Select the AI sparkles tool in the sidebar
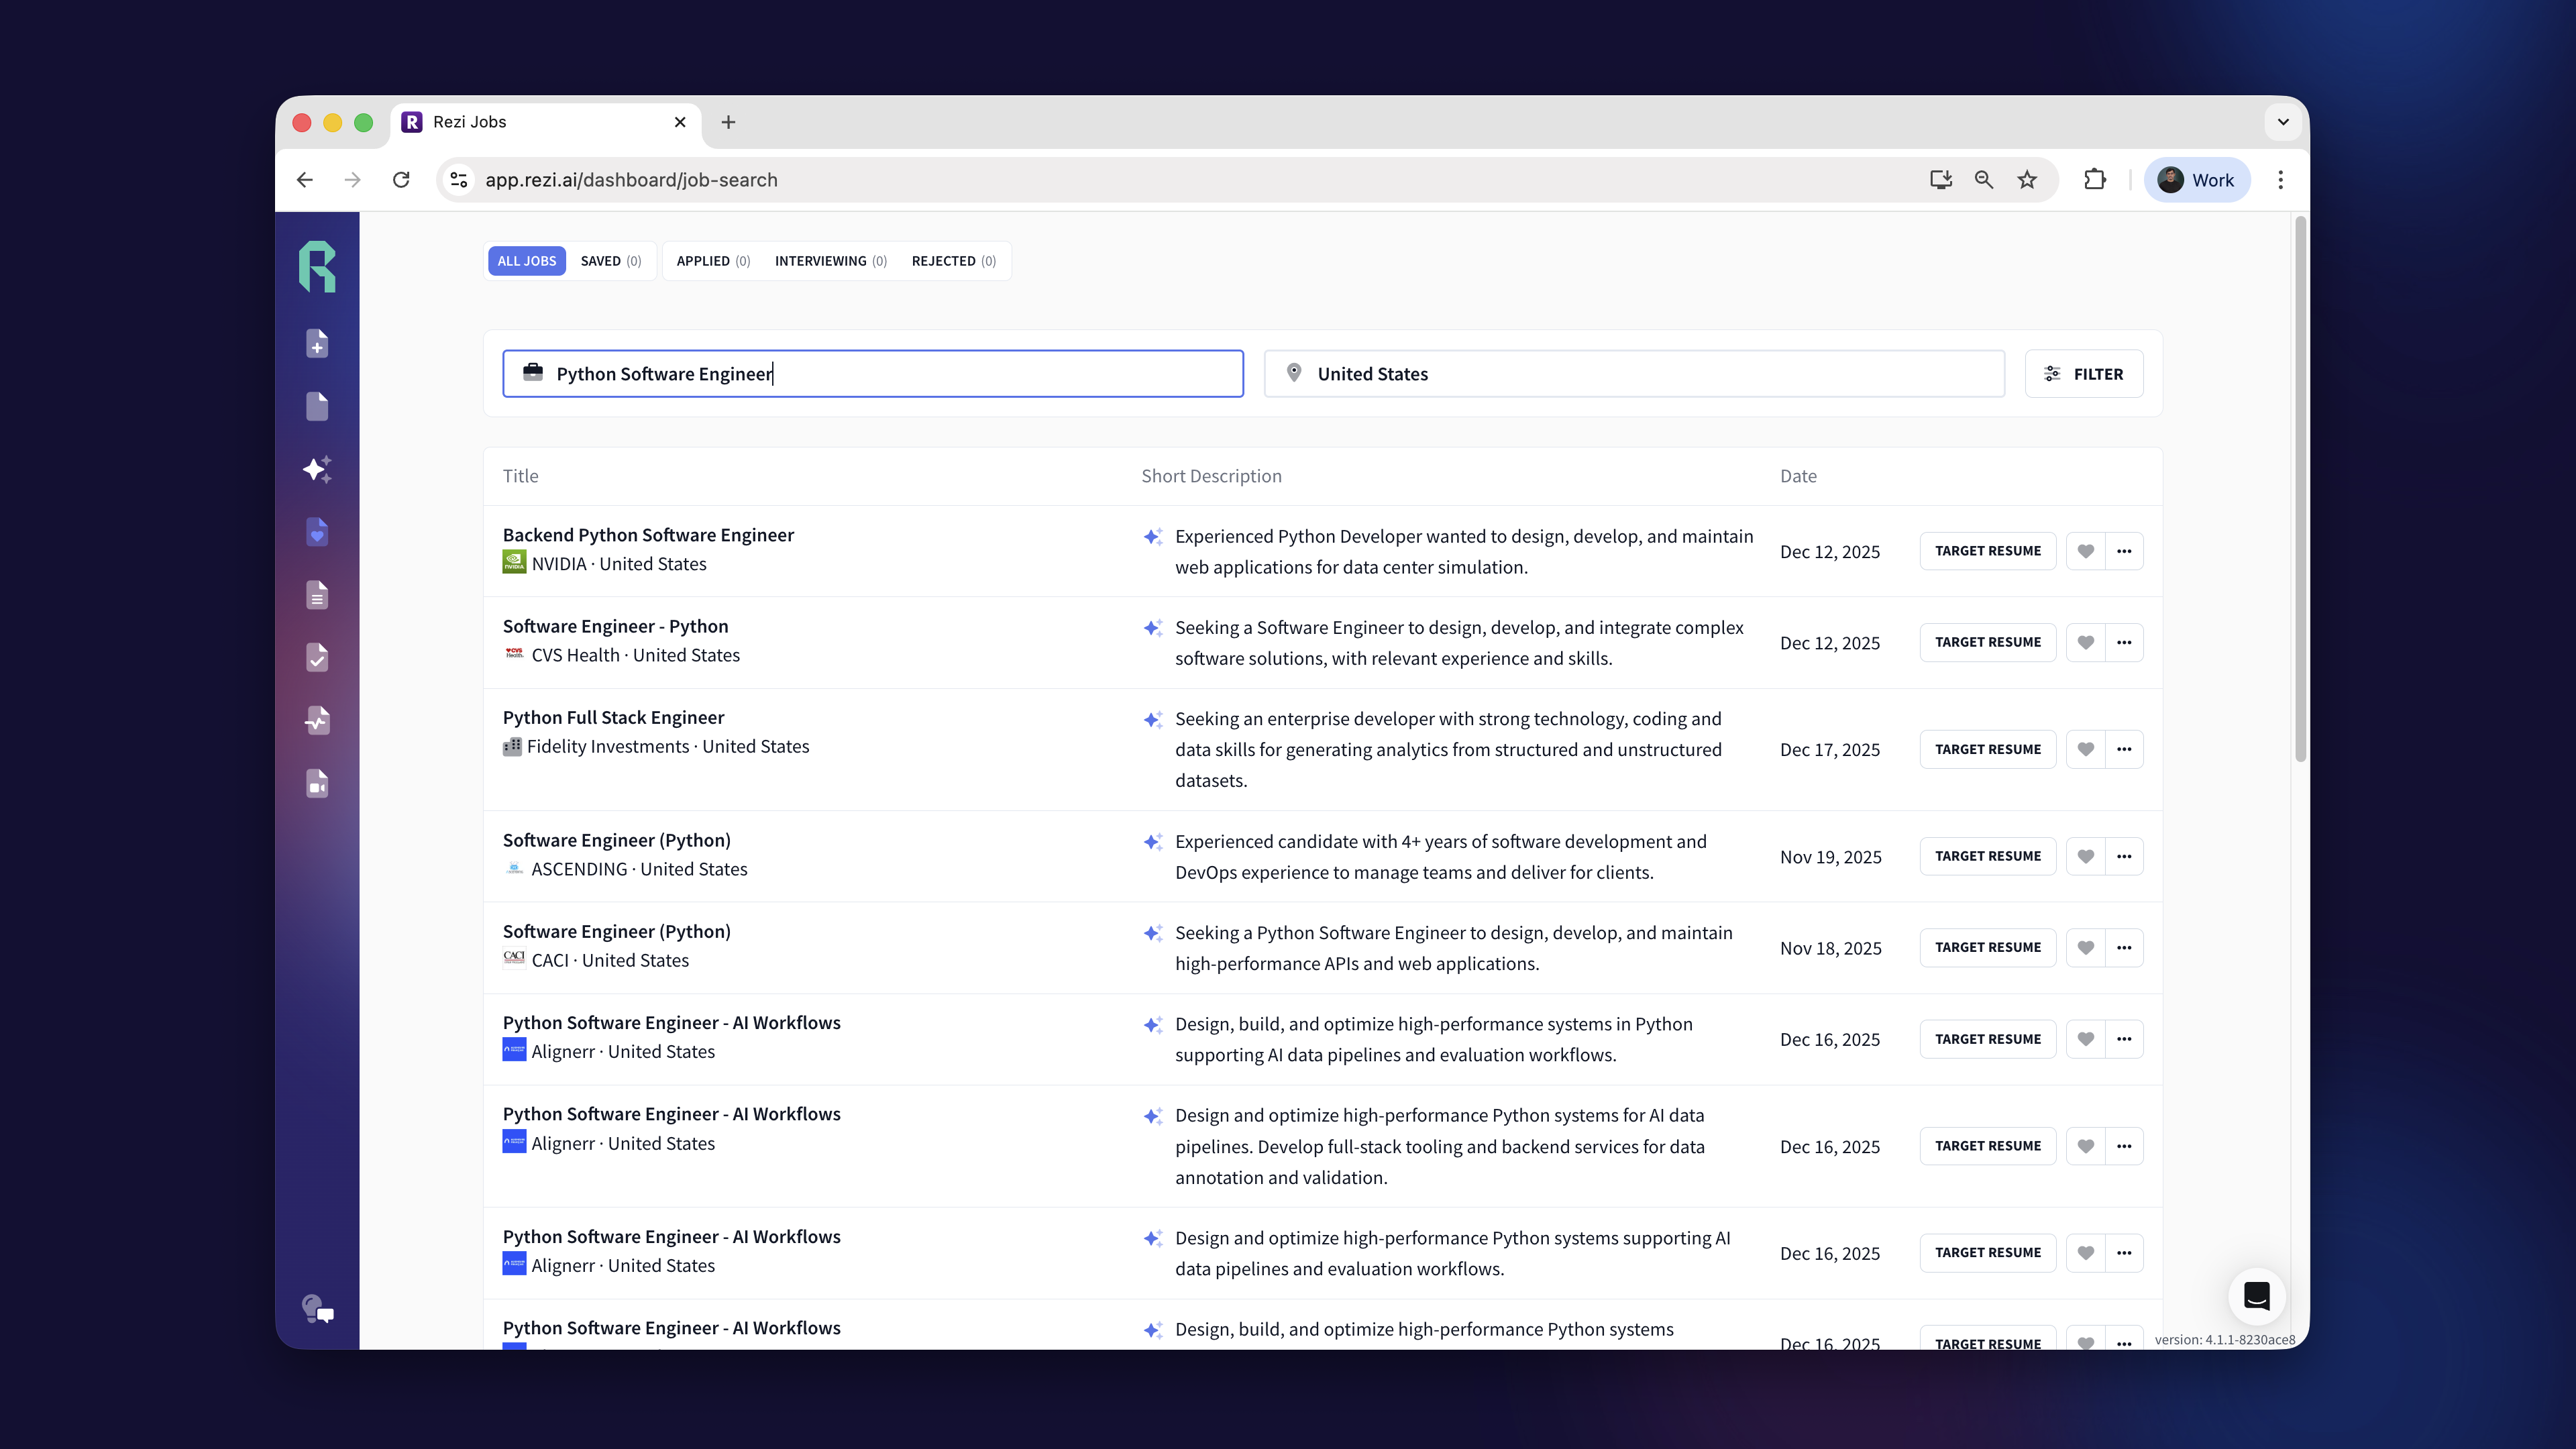This screenshot has height=1449, width=2576. (x=317, y=469)
